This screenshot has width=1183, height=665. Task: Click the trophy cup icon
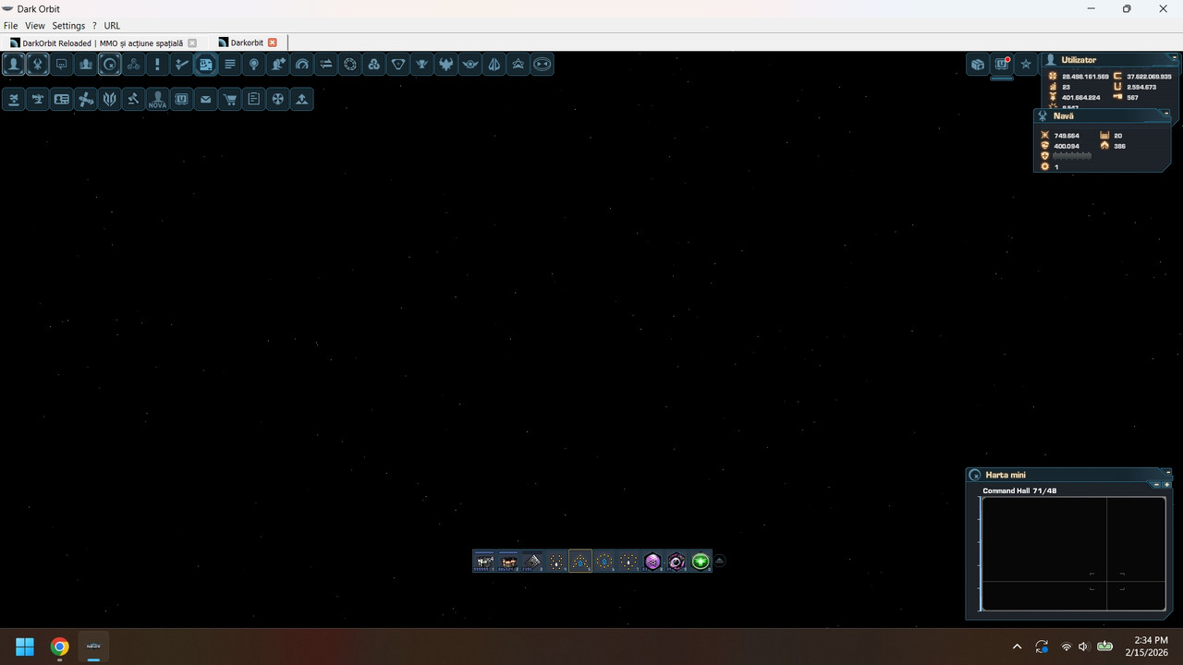click(x=422, y=64)
